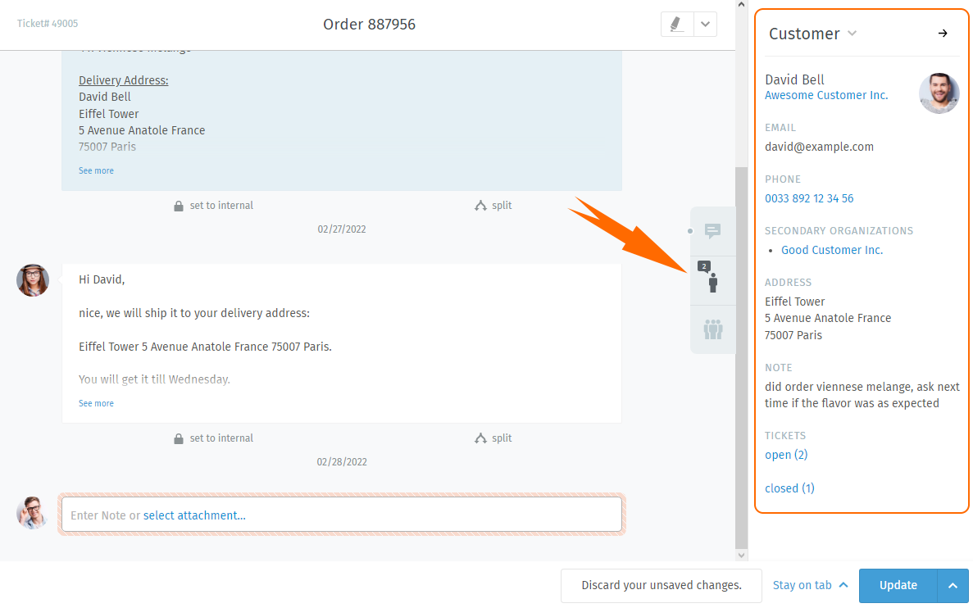Click the David Bell name in sidebar

click(x=794, y=79)
